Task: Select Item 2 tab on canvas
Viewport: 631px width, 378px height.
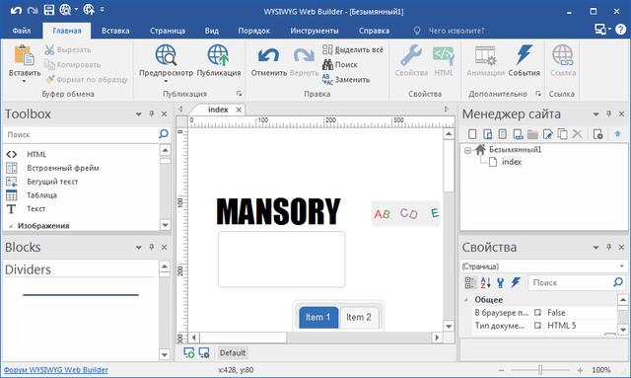Action: 359,317
